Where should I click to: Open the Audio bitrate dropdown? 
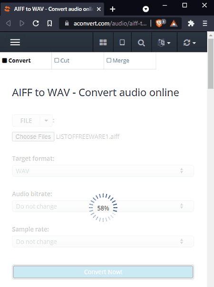pyautogui.click(x=103, y=206)
